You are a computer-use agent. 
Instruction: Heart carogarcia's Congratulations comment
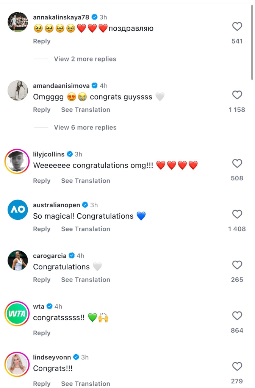click(x=237, y=265)
